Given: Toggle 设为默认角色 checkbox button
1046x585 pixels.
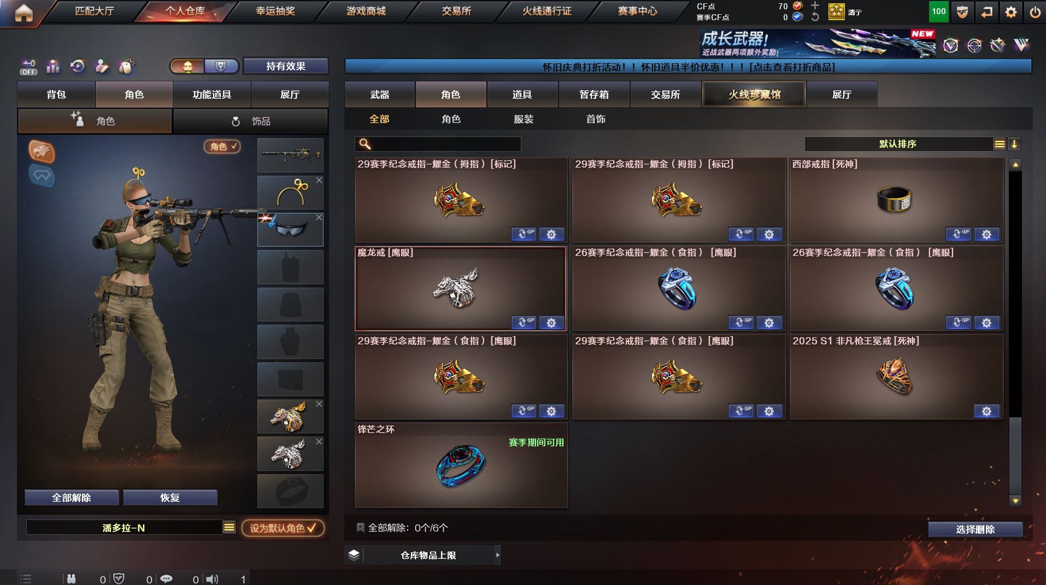Looking at the screenshot, I should click(x=283, y=528).
